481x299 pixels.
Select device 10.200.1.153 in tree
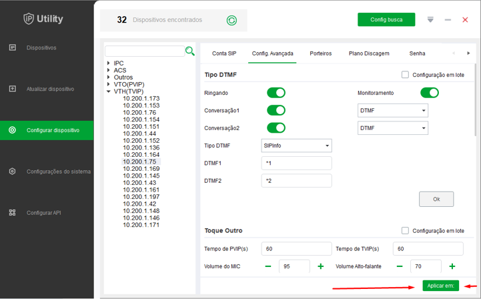point(141,105)
